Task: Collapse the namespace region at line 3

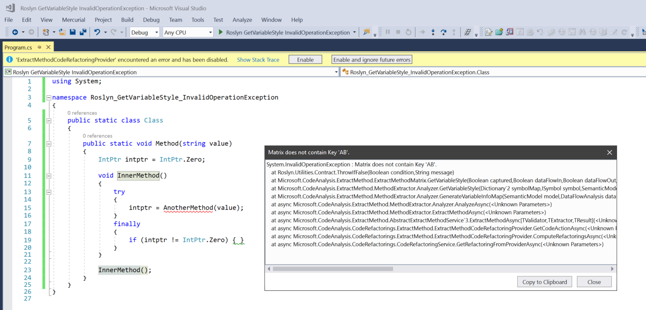Action: pyautogui.click(x=49, y=97)
